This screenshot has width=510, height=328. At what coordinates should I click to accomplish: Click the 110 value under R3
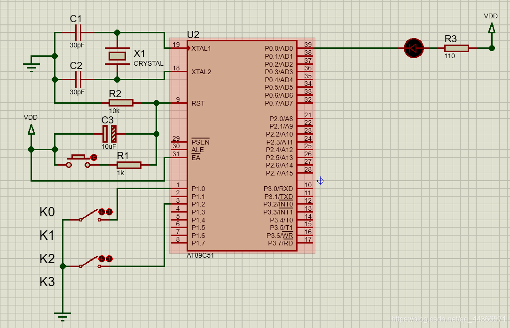pyautogui.click(x=449, y=56)
